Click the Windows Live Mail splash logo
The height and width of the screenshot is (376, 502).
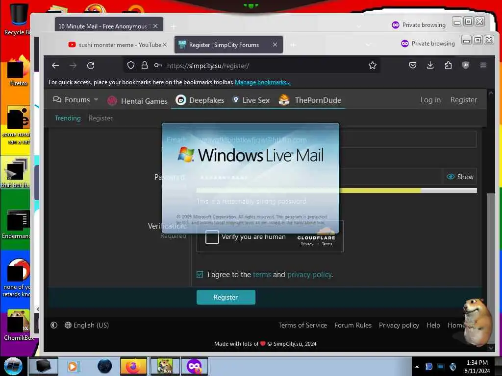tap(251, 155)
